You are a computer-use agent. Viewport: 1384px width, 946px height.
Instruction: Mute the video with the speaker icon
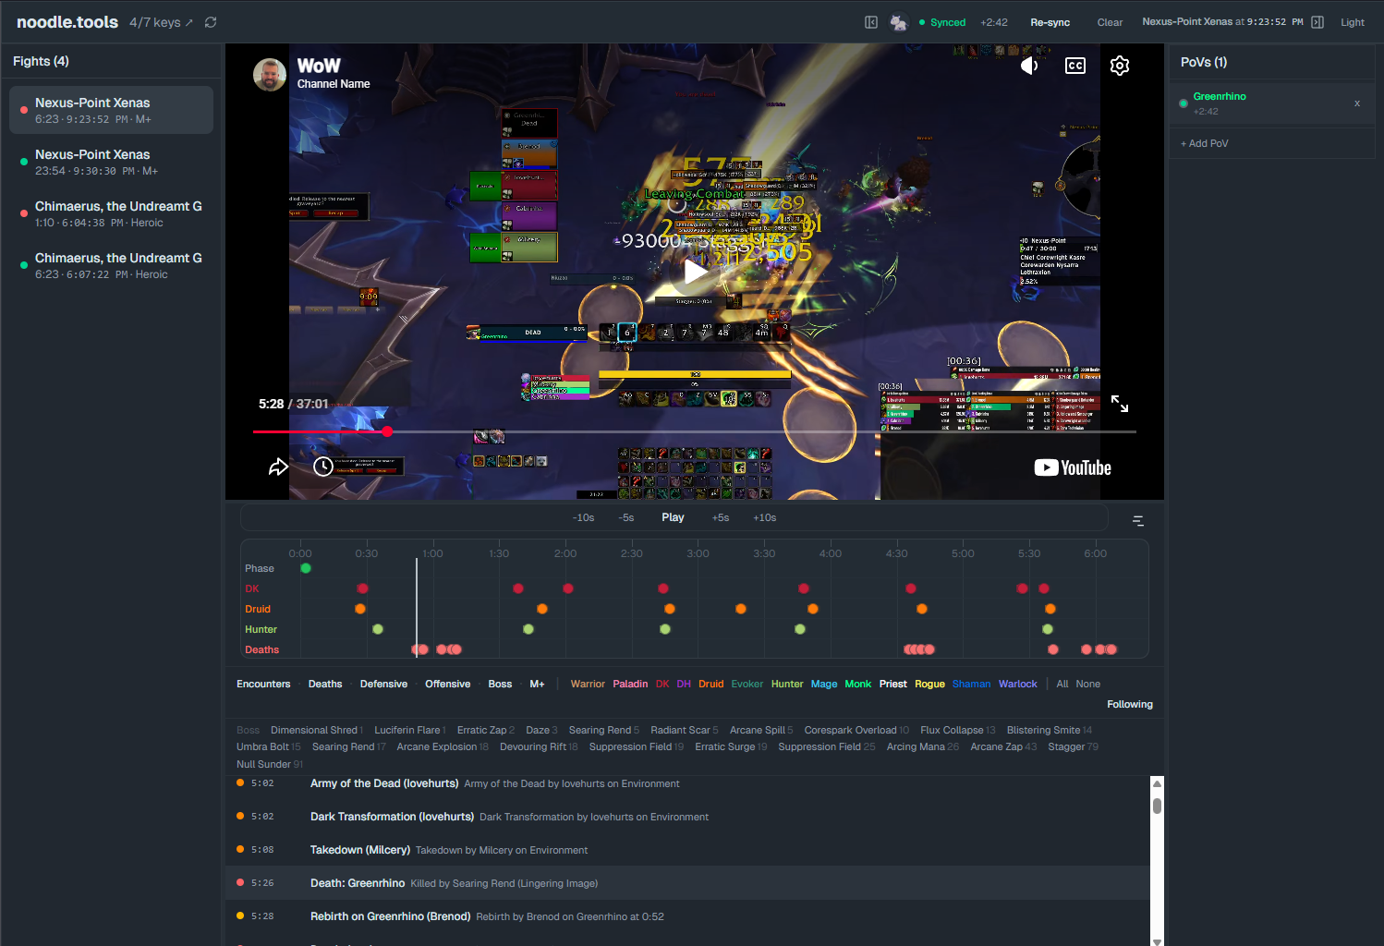(1029, 66)
